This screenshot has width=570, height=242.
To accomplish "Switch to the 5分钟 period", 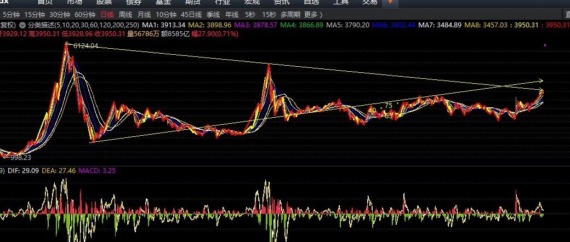I will (x=11, y=15).
